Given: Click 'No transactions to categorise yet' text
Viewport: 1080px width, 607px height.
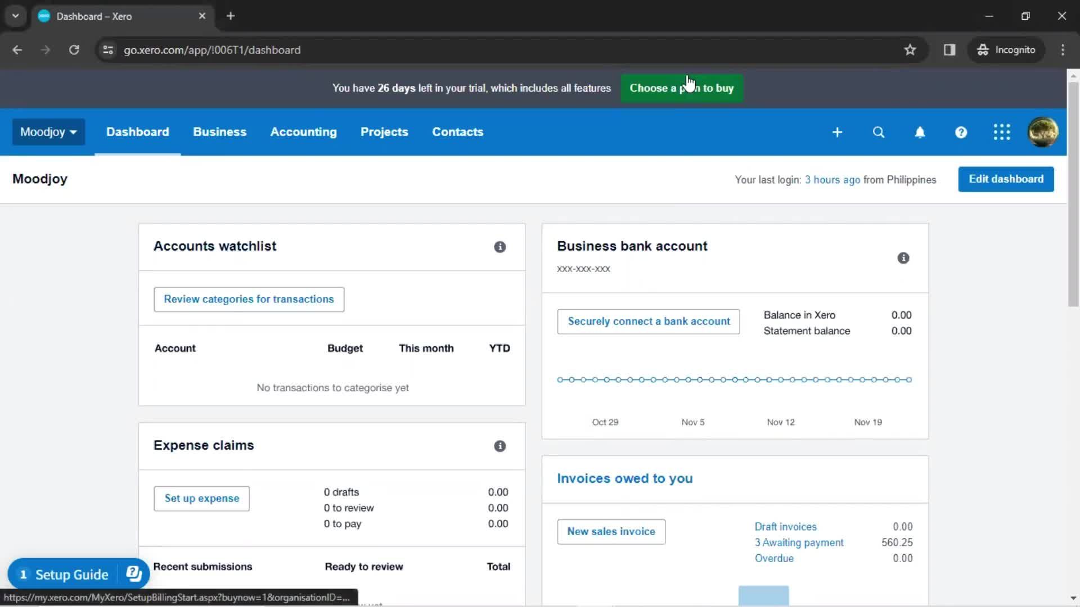Looking at the screenshot, I should tap(332, 388).
